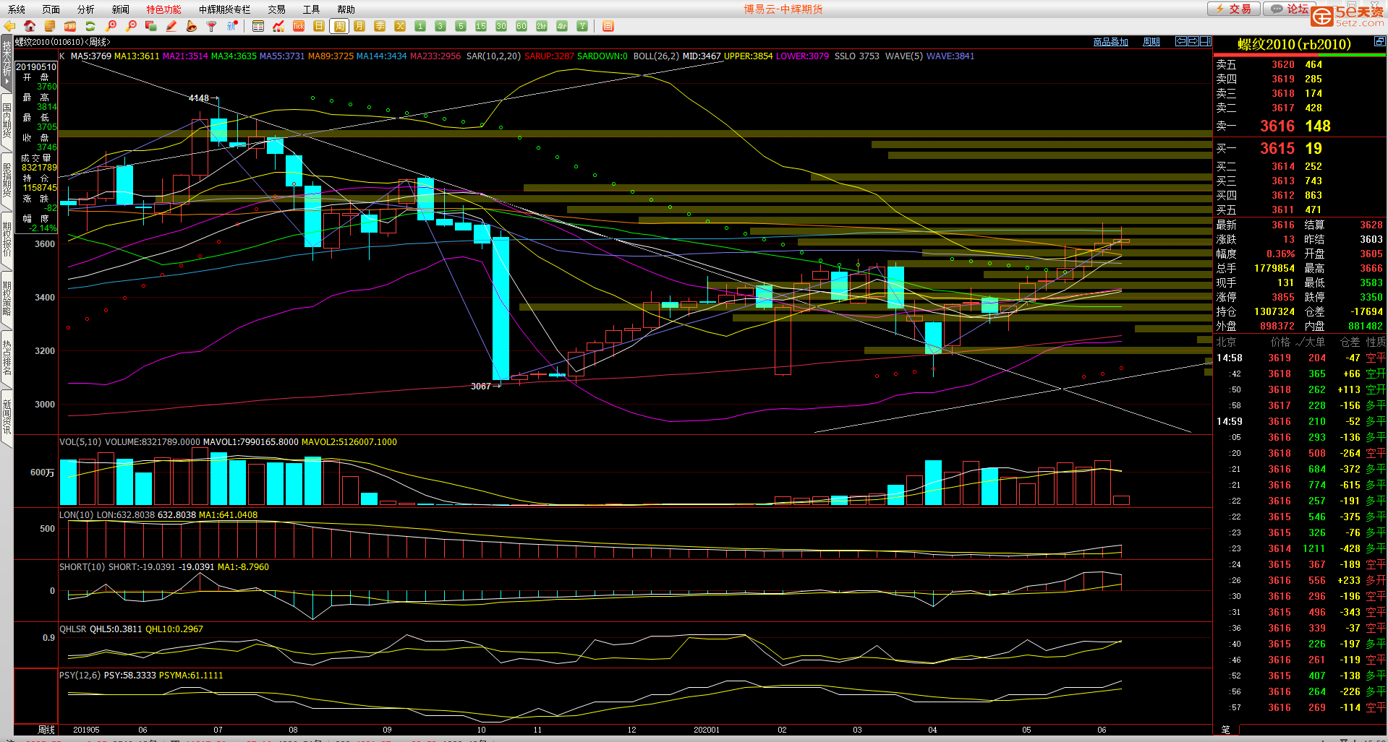Image resolution: width=1388 pixels, height=742 pixels.
Task: Click the right arrow chart navigation icon
Action: point(1193,41)
